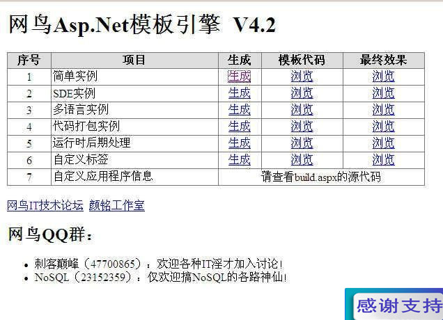Click the 网鸟QQ群 heading
Image resolution: width=443 pixels, height=320 pixels.
tap(50, 234)
